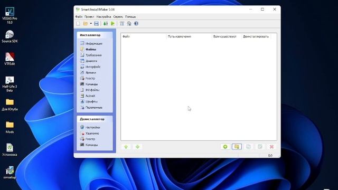Select Информация in the Инсталлятор panel
The image size is (338, 190).
pos(91,43)
